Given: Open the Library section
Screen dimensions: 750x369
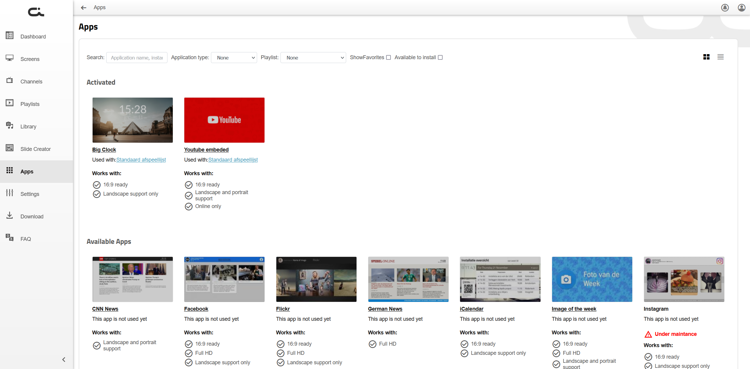Looking at the screenshot, I should pos(28,126).
